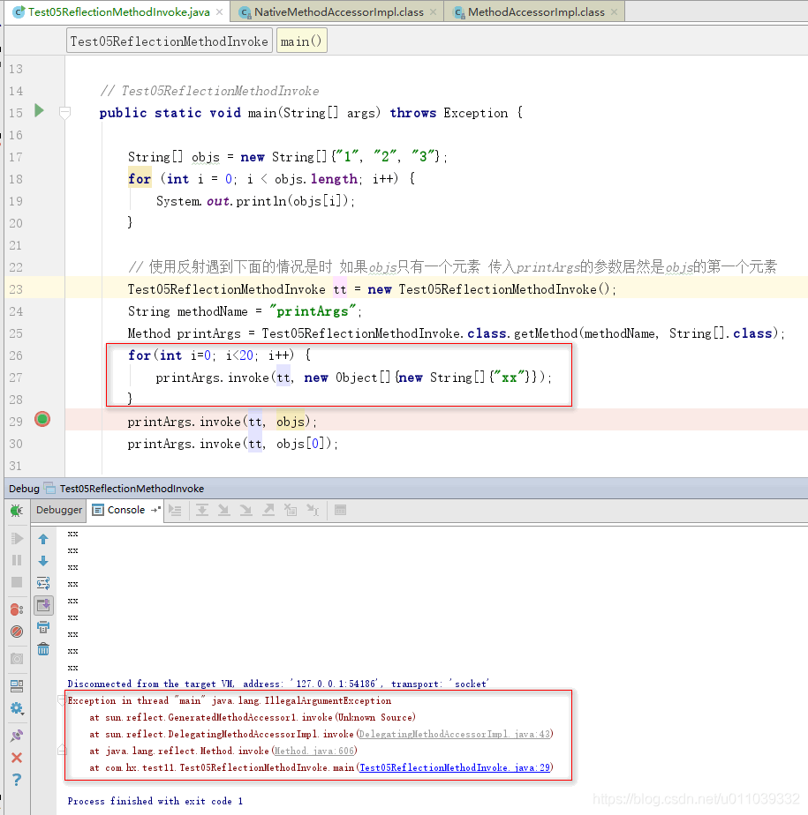The image size is (808, 815).
Task: Click the Up the Stack Trace arrow
Action: (x=43, y=539)
